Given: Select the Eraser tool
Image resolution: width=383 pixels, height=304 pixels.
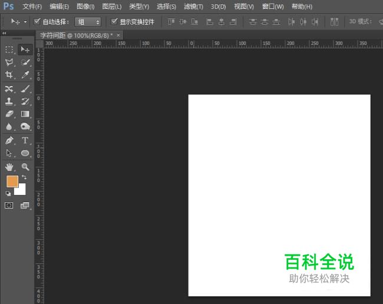Looking at the screenshot, I should point(9,114).
